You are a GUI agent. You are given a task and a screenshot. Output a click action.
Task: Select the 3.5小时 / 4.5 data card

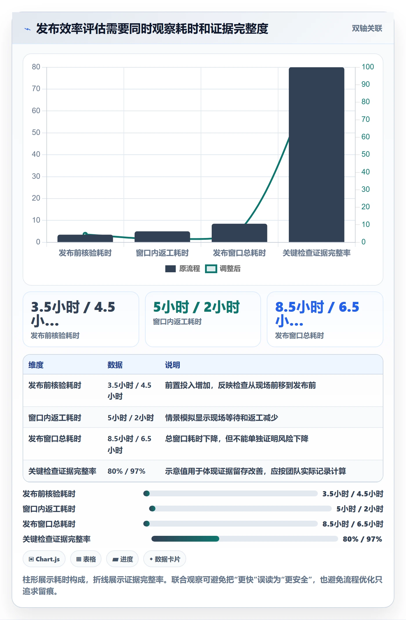pos(81,319)
